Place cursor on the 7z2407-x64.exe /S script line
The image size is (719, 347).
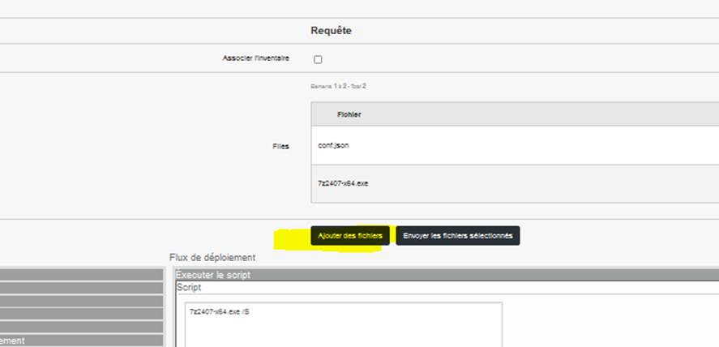click(x=218, y=311)
